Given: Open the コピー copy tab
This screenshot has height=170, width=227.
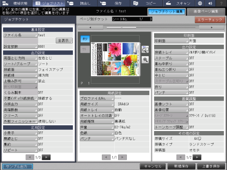Looking at the screenshot, I should [x=146, y=3].
